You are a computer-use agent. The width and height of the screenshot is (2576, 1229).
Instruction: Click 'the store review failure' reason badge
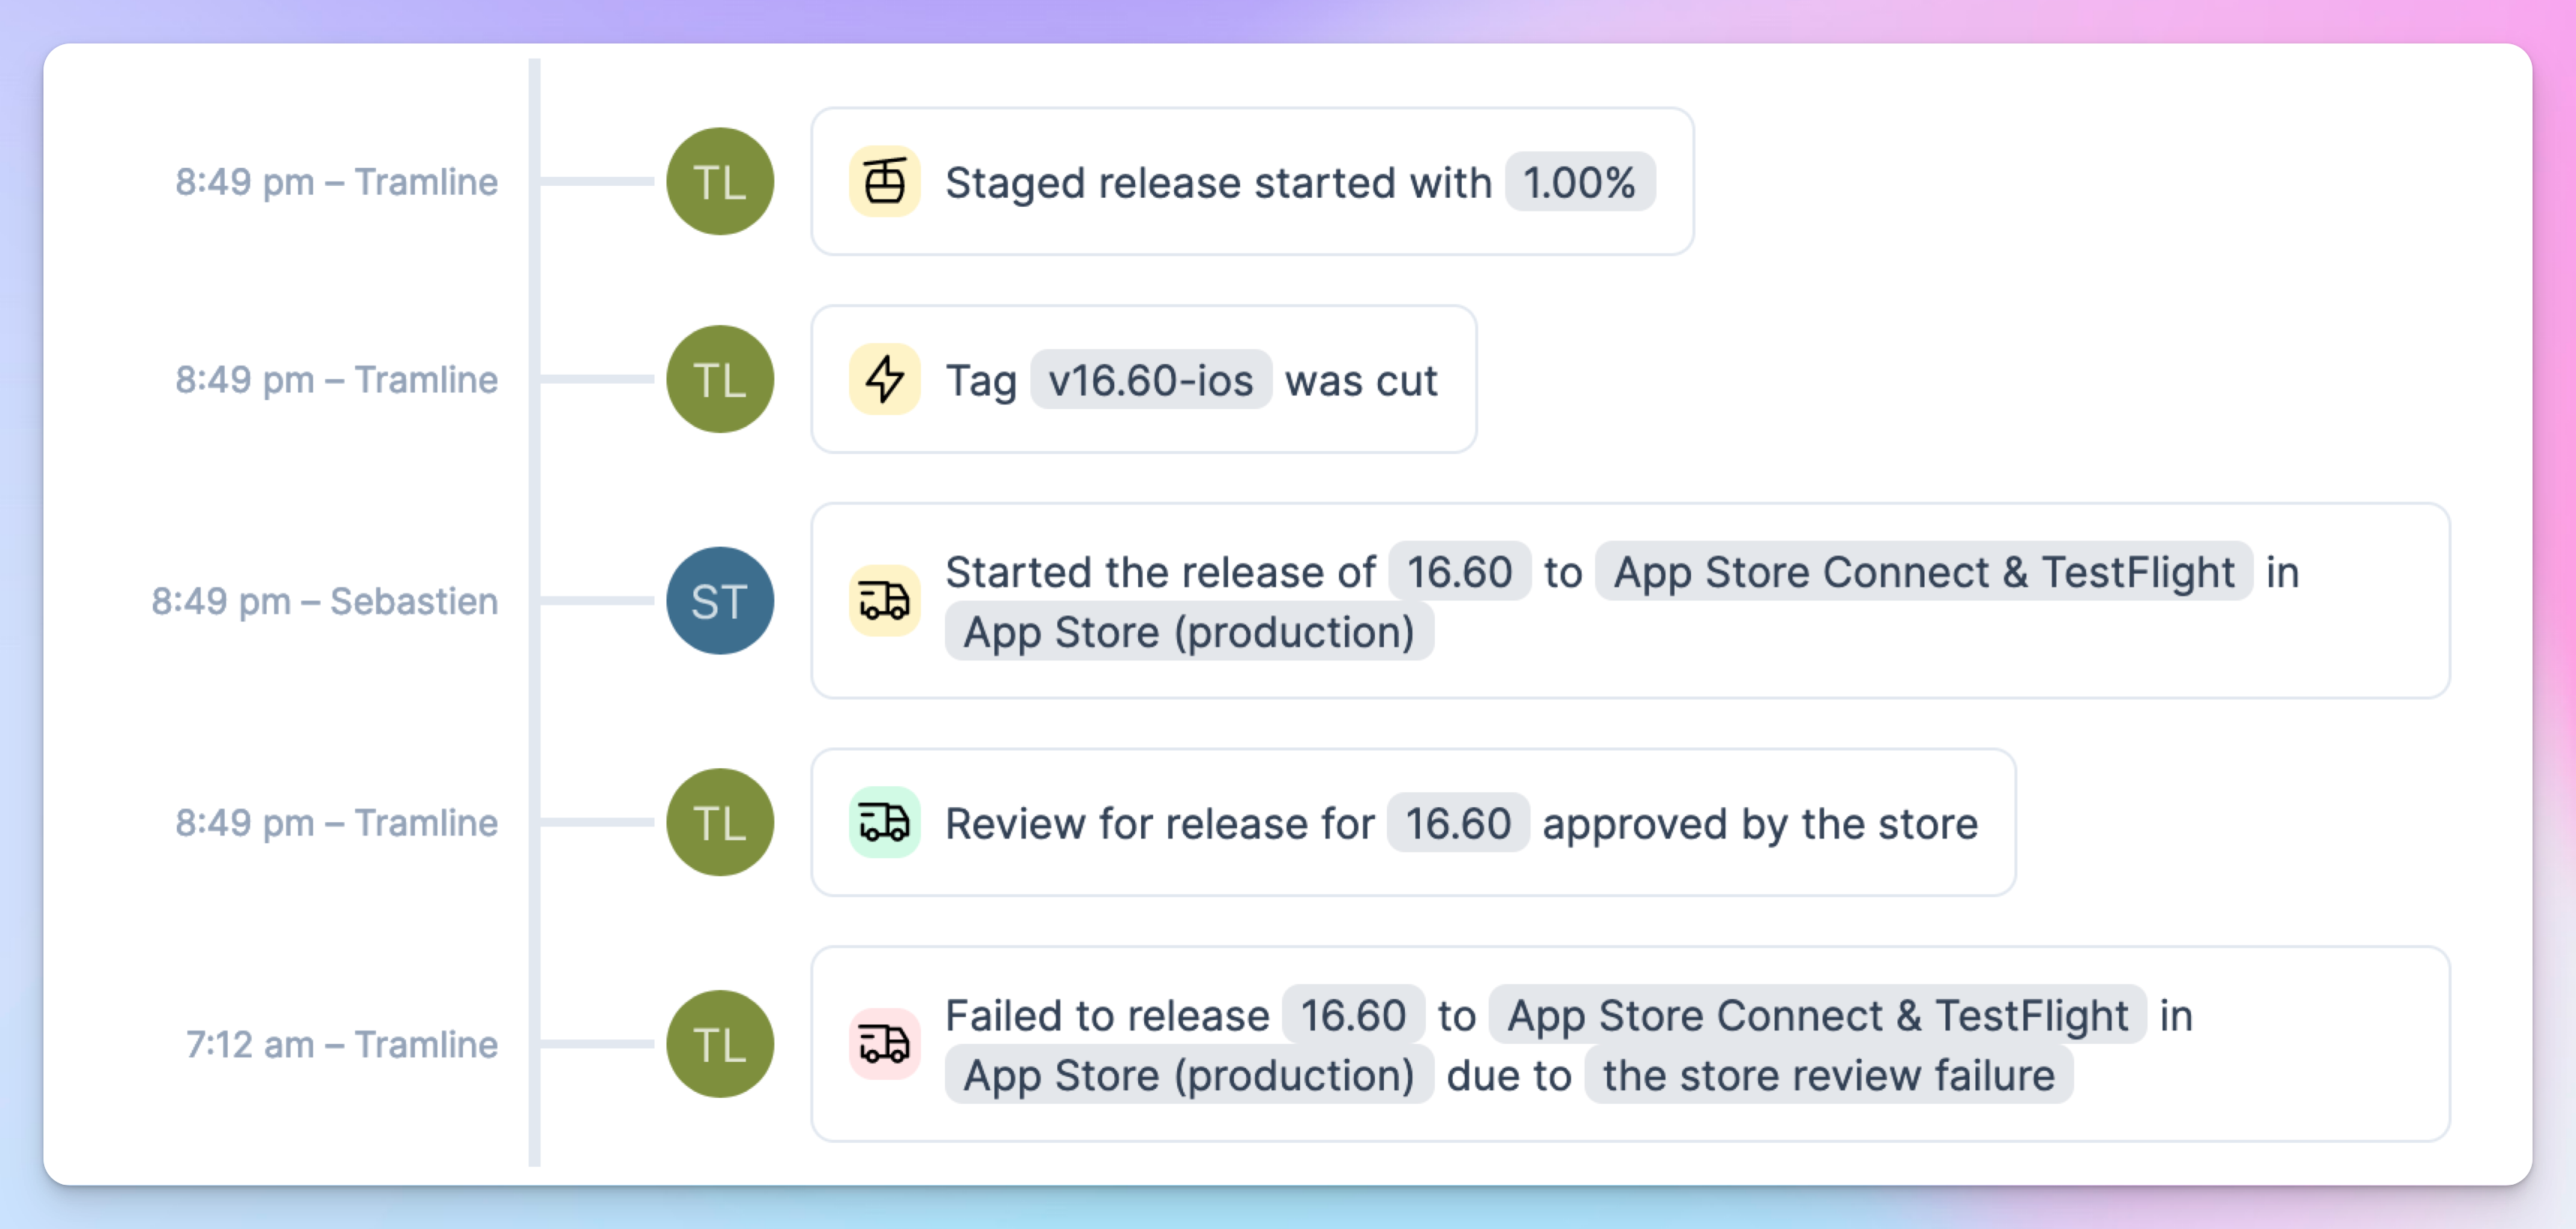click(x=1828, y=1075)
